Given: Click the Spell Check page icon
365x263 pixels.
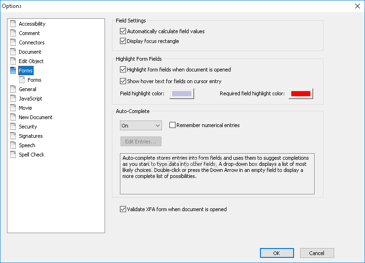Looking at the screenshot, I should 13,154.
